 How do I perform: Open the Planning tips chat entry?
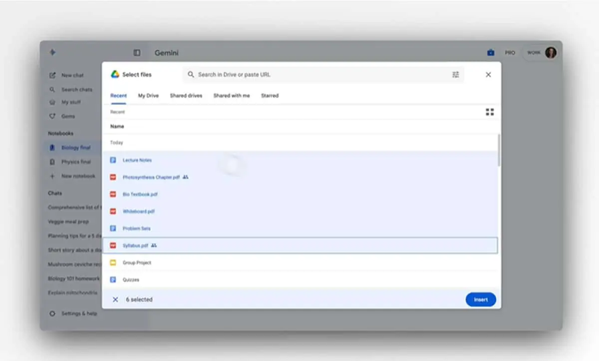[x=74, y=236]
